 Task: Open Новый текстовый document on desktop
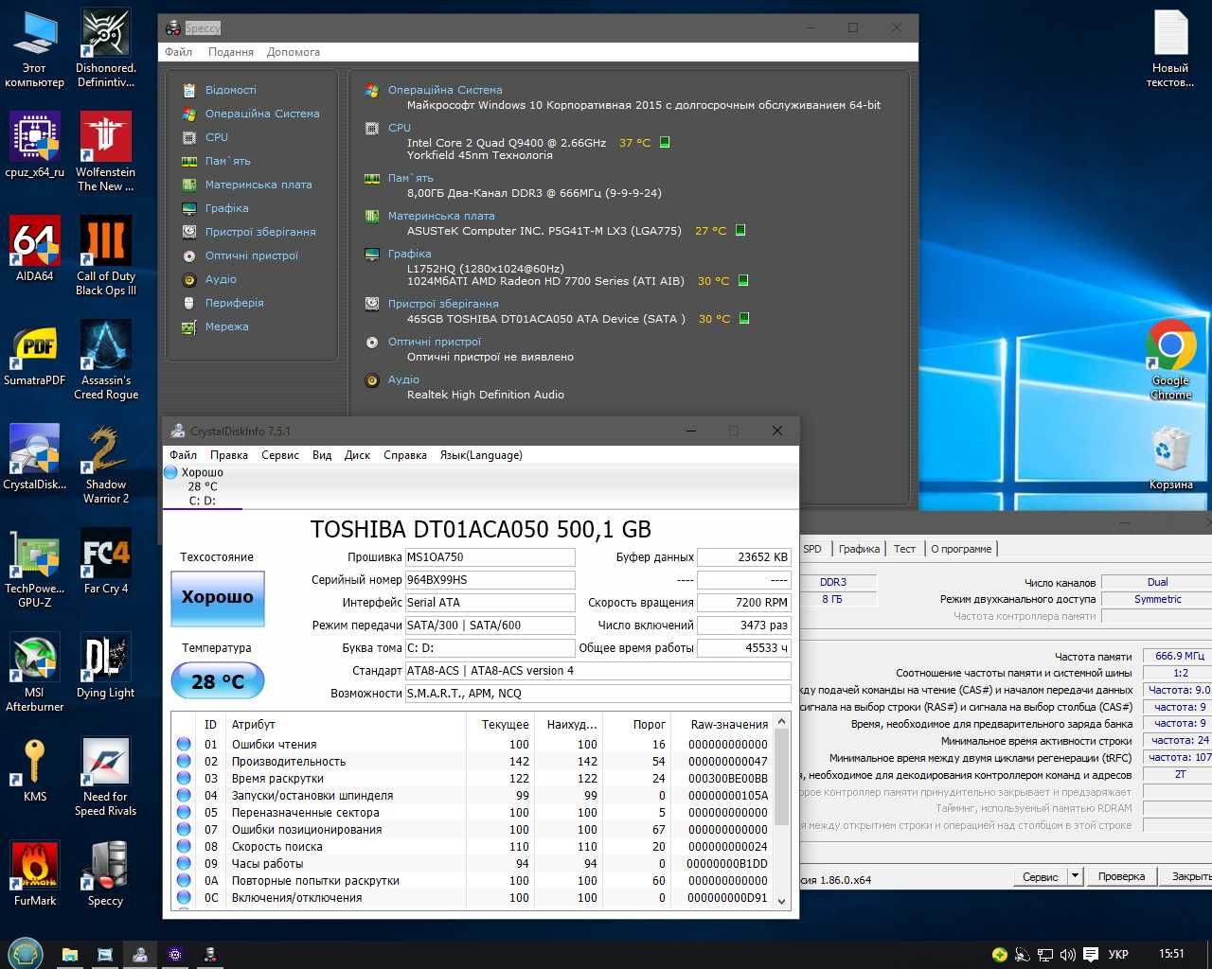(1171, 47)
